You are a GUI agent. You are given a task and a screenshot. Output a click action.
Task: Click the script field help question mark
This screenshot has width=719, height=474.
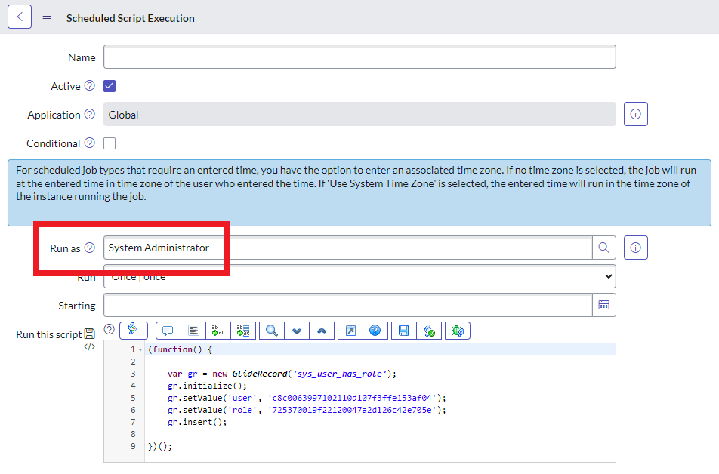[109, 329]
